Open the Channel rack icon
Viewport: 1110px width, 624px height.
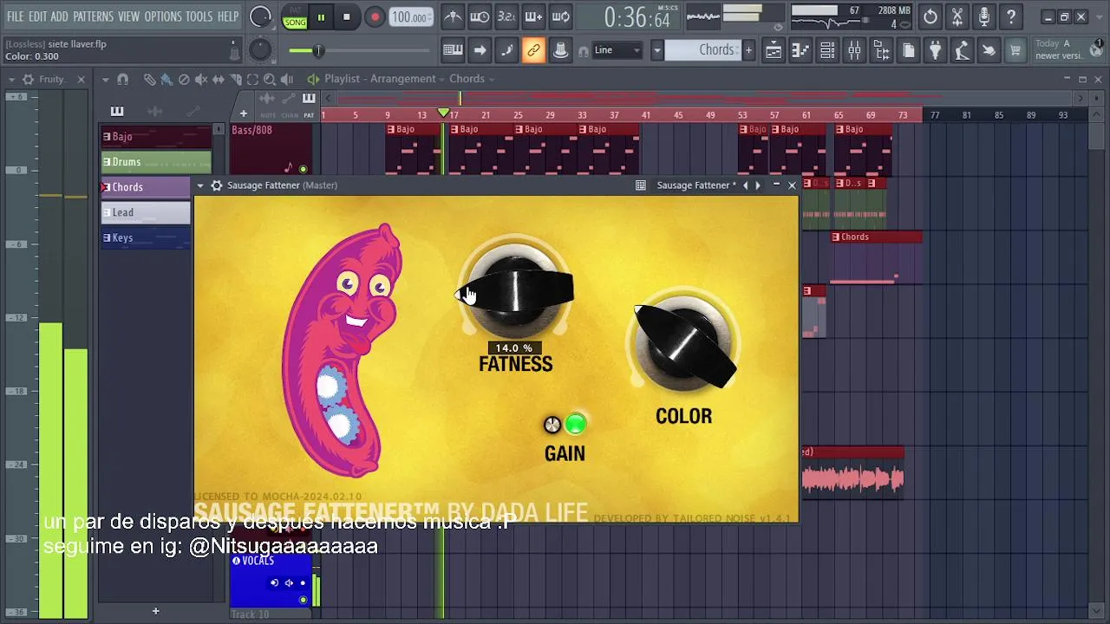pyautogui.click(x=827, y=50)
